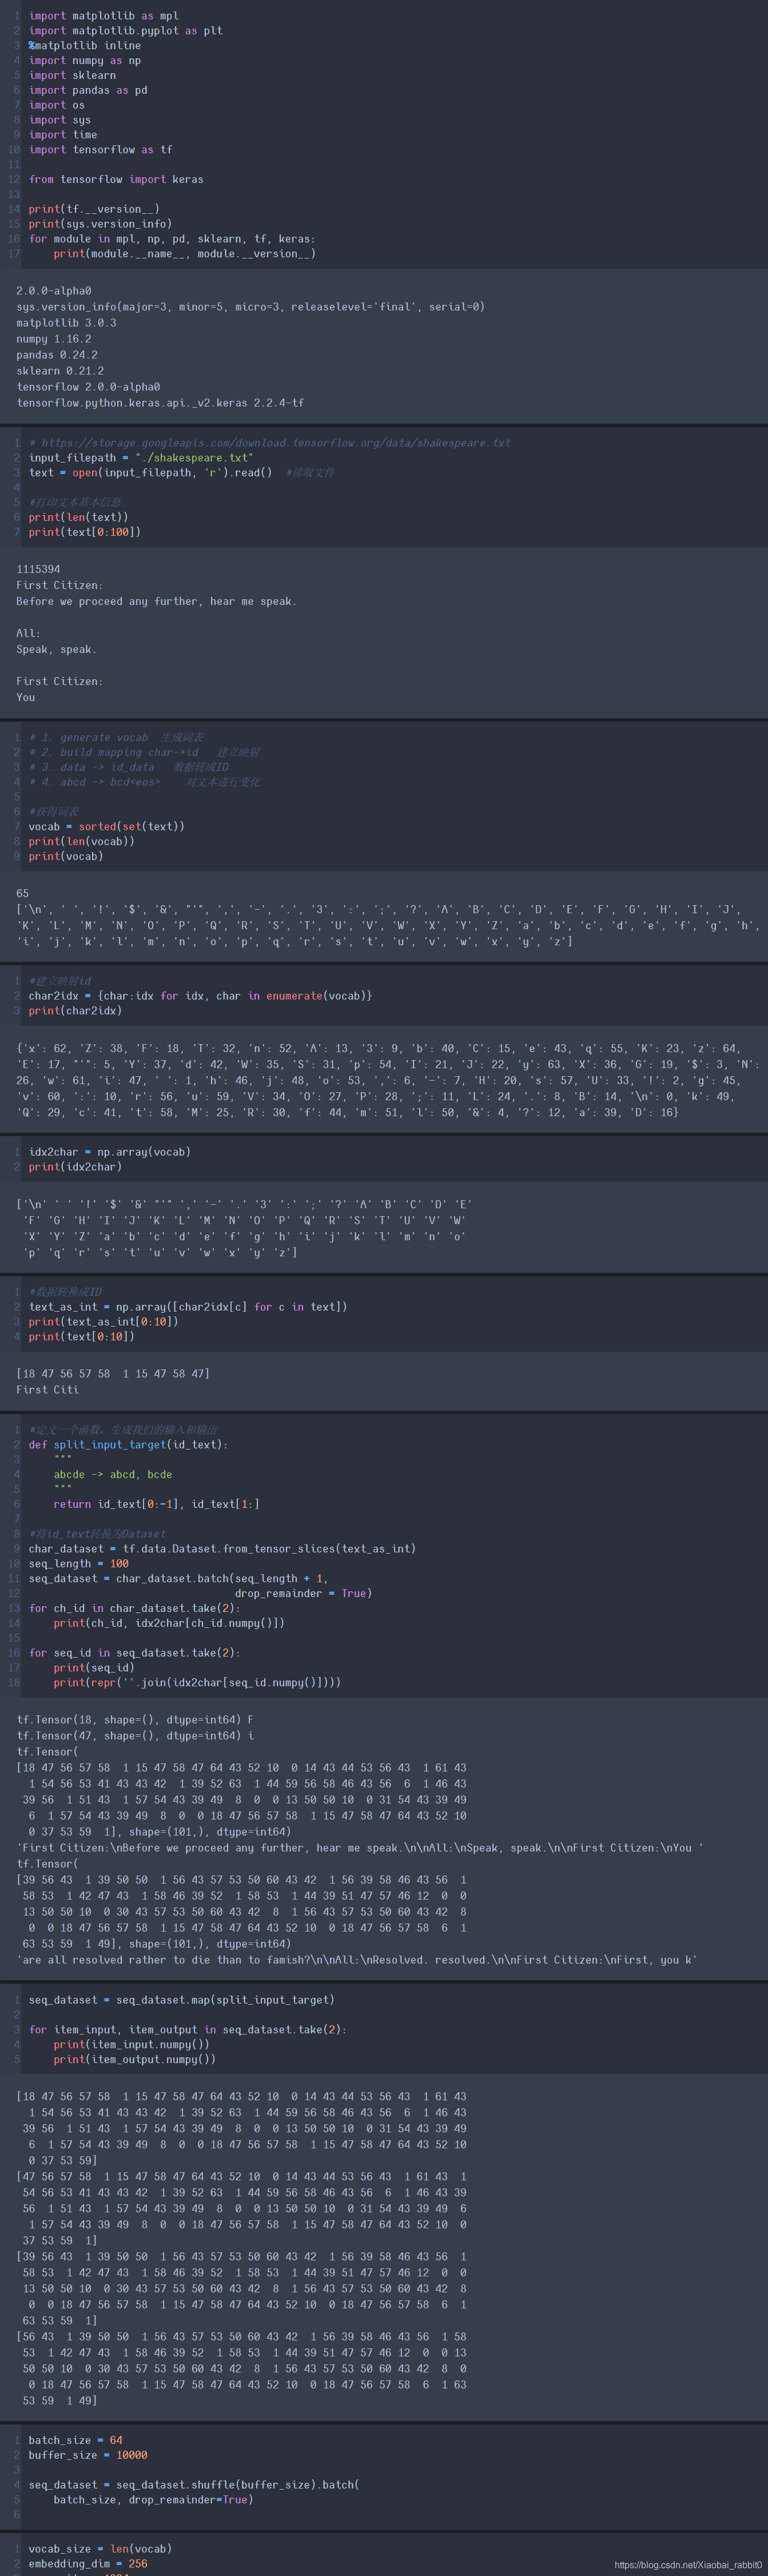Click the 'print(seq_id)' statement

[x=94, y=1668]
